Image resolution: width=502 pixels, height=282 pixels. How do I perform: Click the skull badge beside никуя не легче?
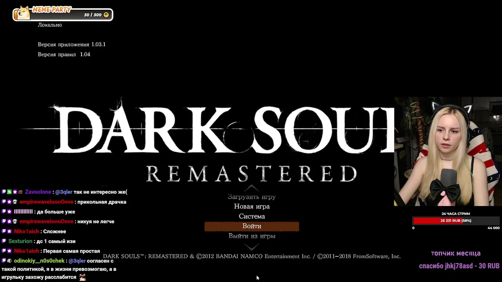click(x=15, y=221)
